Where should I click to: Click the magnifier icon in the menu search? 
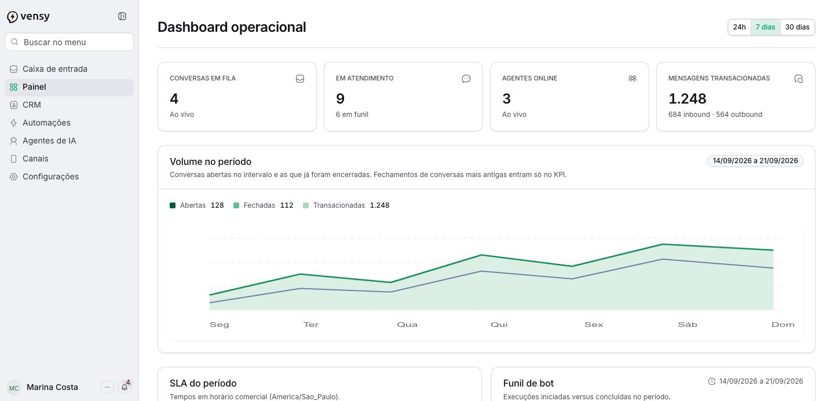tap(15, 42)
